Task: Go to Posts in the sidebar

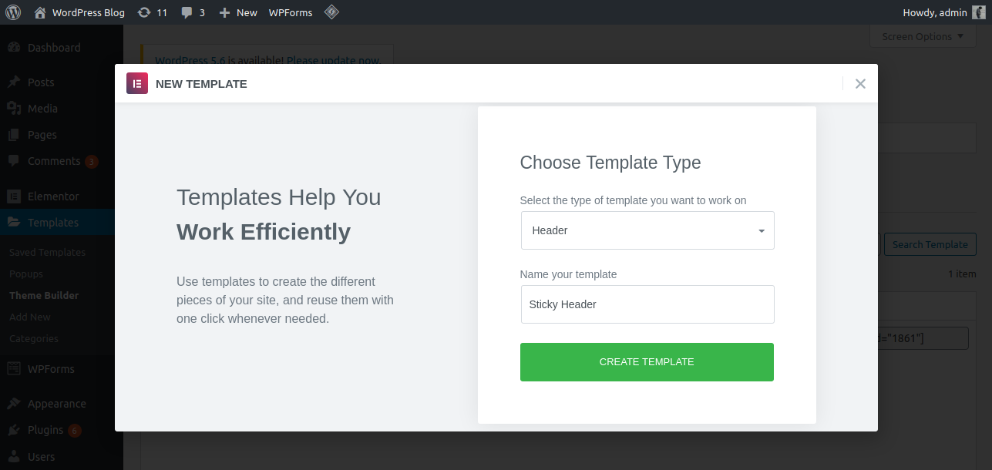Action: coord(41,82)
